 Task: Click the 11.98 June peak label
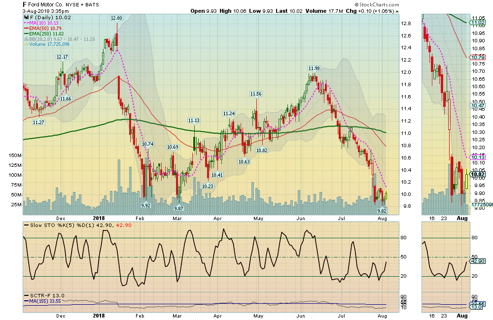[x=314, y=68]
